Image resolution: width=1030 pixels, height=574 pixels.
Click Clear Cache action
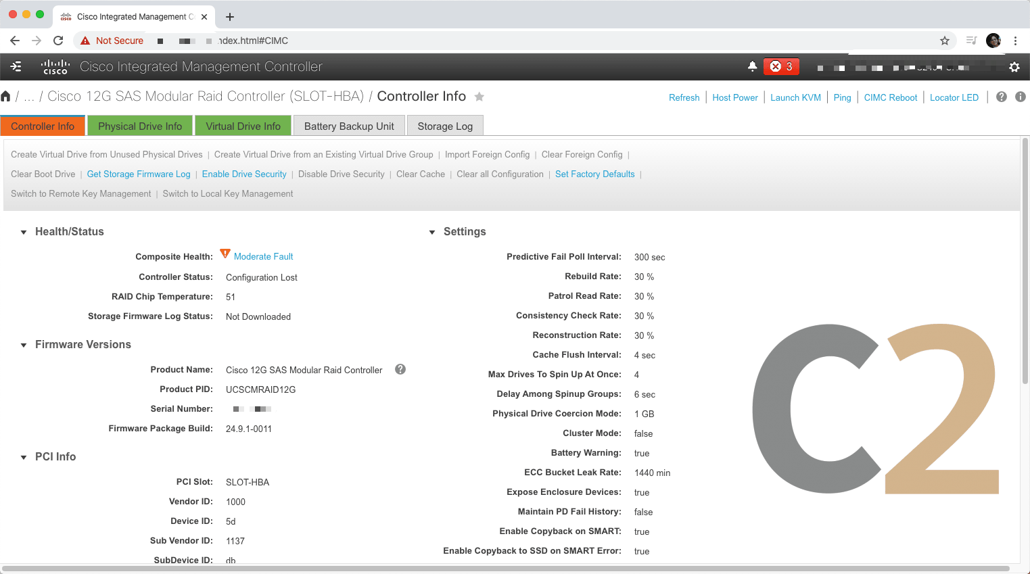[x=421, y=174]
